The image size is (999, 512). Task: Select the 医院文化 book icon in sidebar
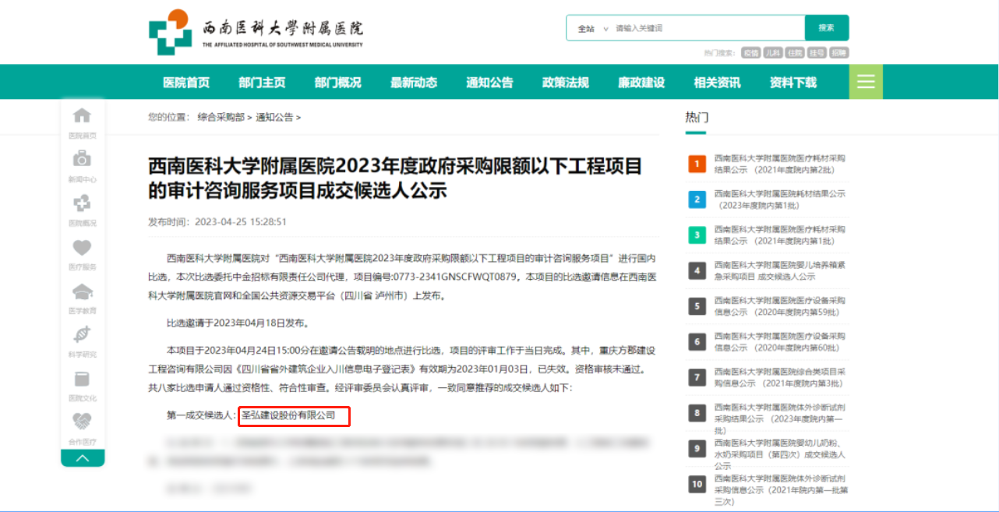coord(82,380)
